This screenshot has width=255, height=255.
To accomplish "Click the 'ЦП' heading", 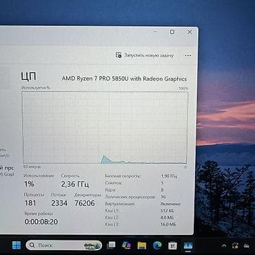I will [28, 76].
